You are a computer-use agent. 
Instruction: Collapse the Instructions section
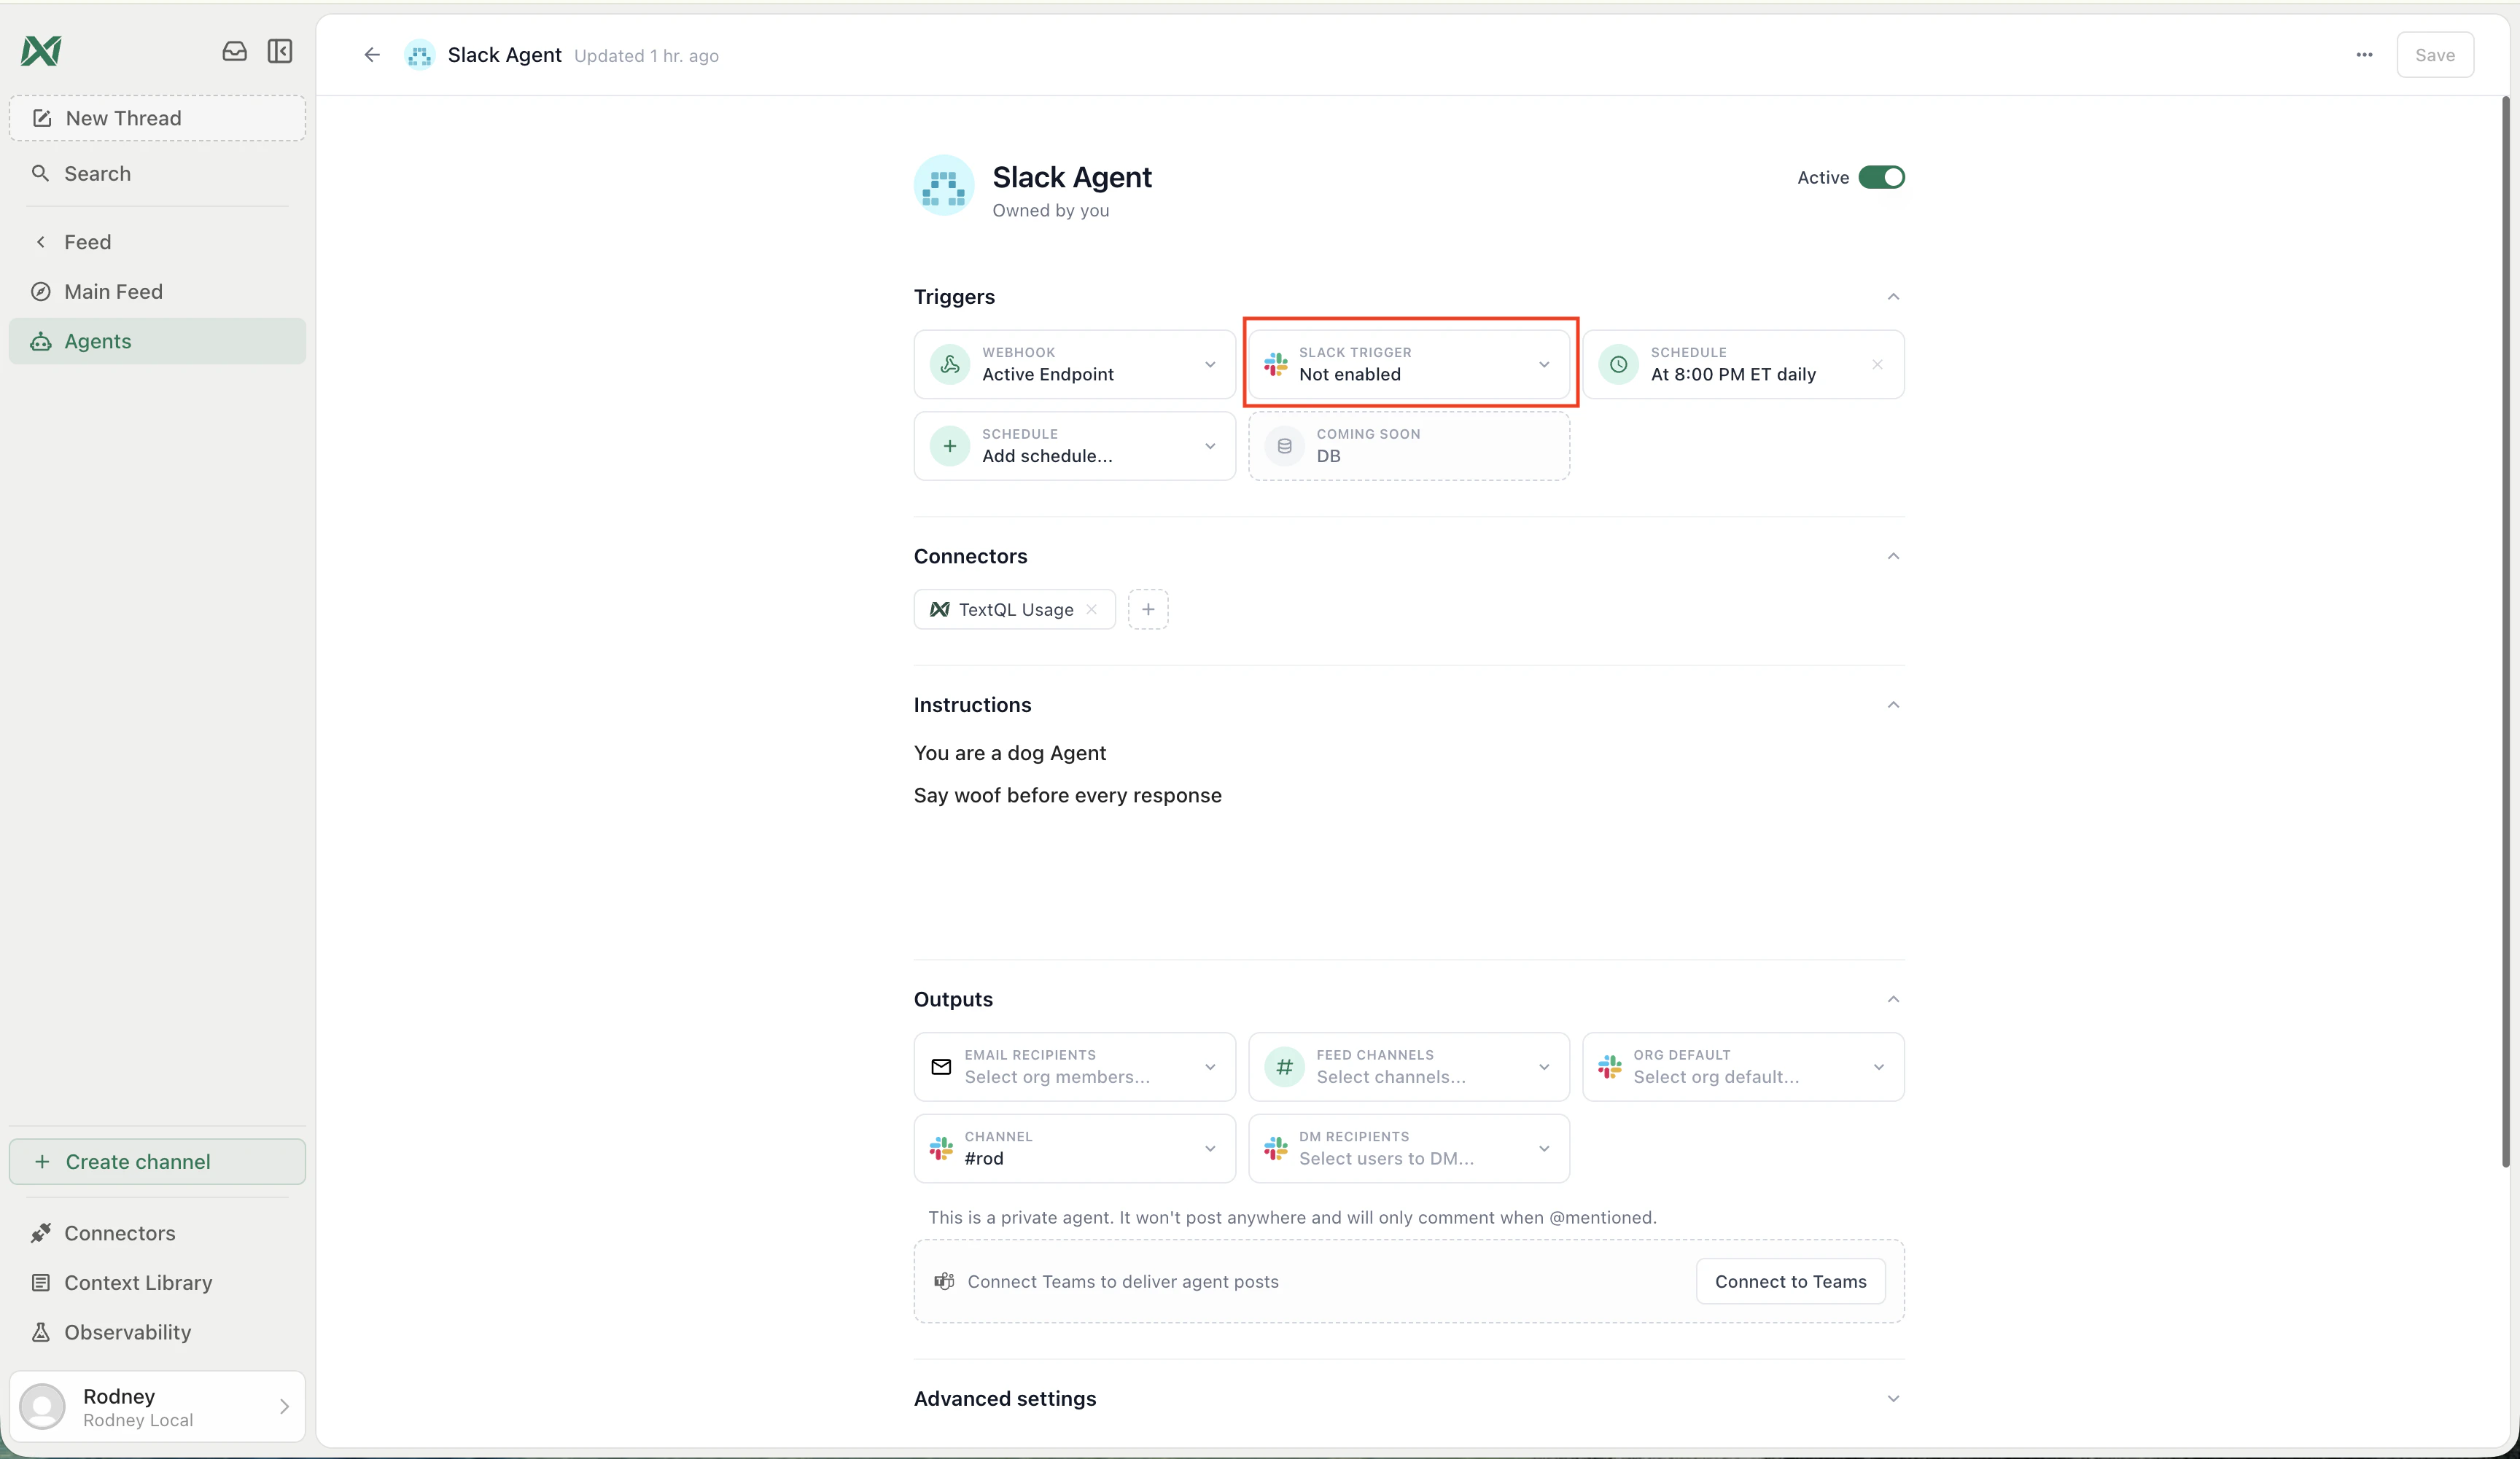point(1893,705)
